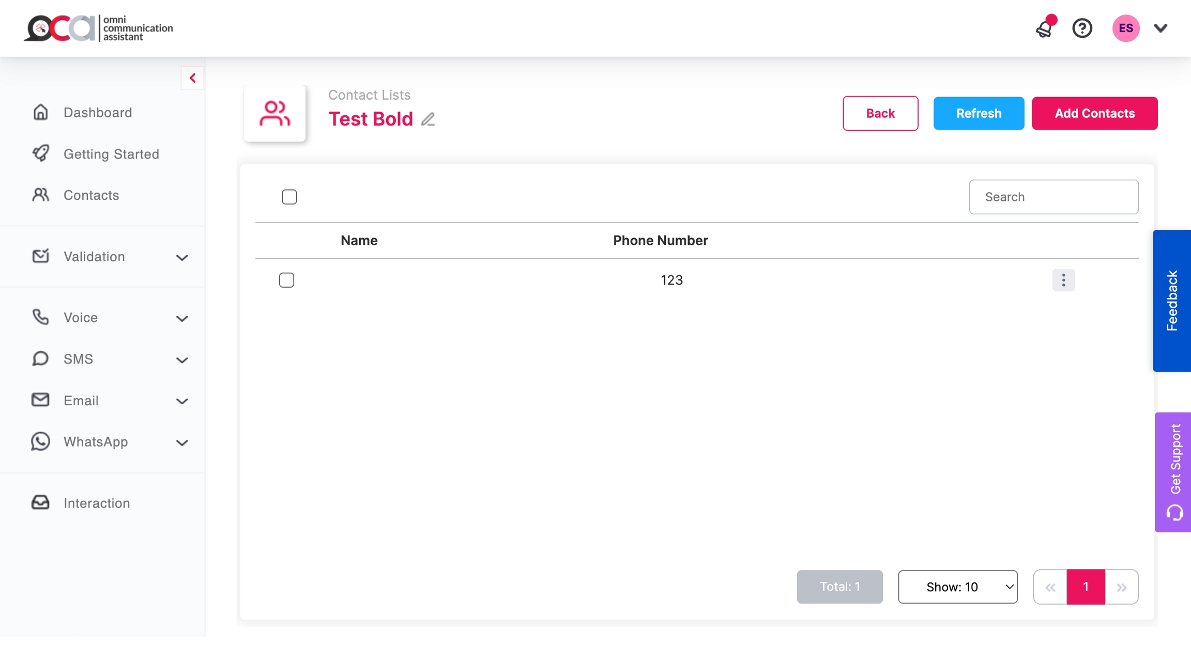Open three-dot menu for row 123
Screen dimensions: 1191x649
point(1063,280)
